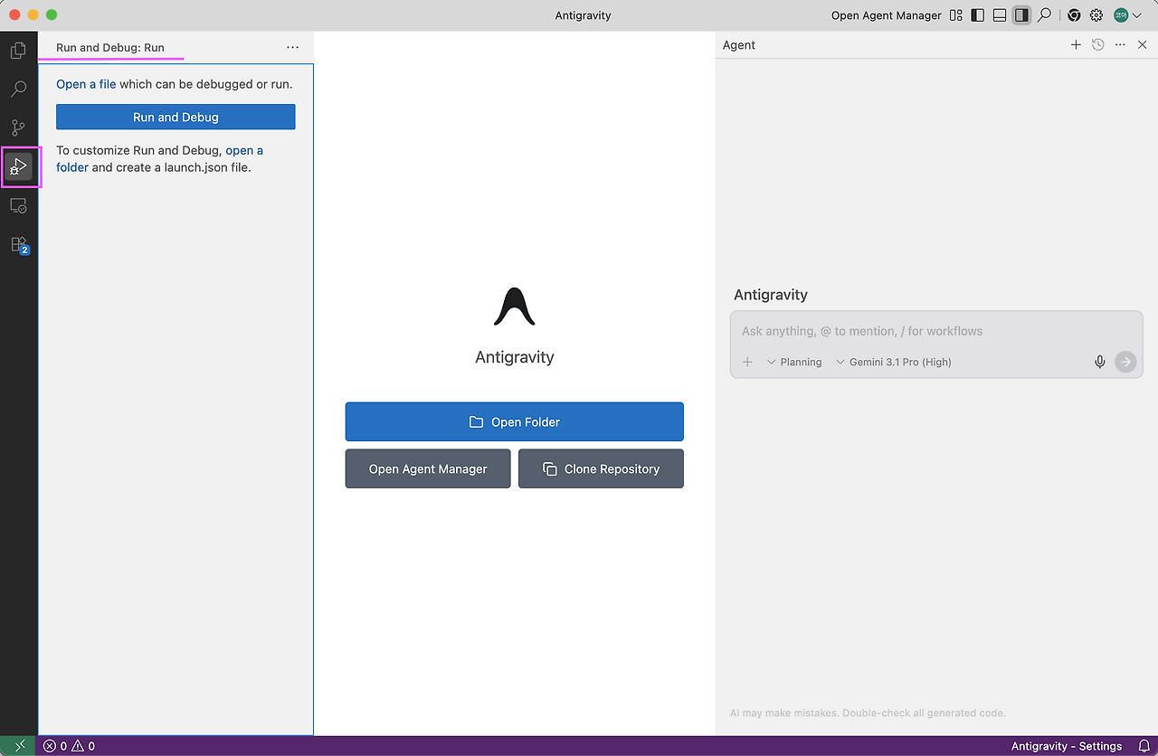Open the Gemini 3.1 Pro (High) model dropdown
Screen dimensions: 1158x756
894,362
